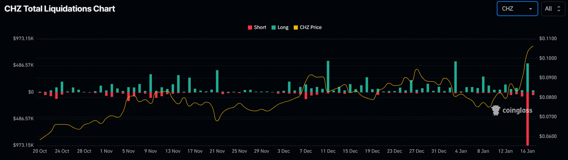Click the CHZ Total Liquidations Chart title
The width and height of the screenshot is (568, 160).
click(x=60, y=9)
